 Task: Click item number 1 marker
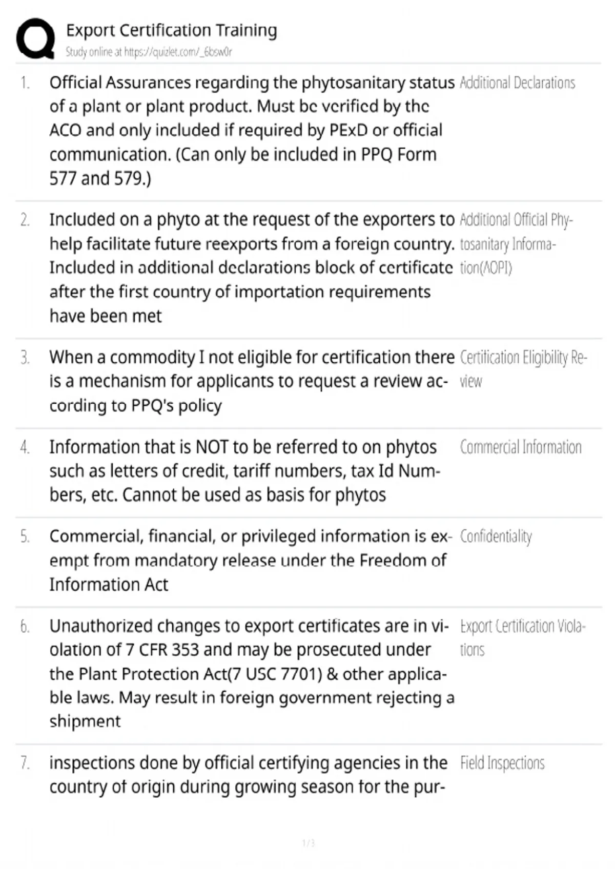[25, 82]
